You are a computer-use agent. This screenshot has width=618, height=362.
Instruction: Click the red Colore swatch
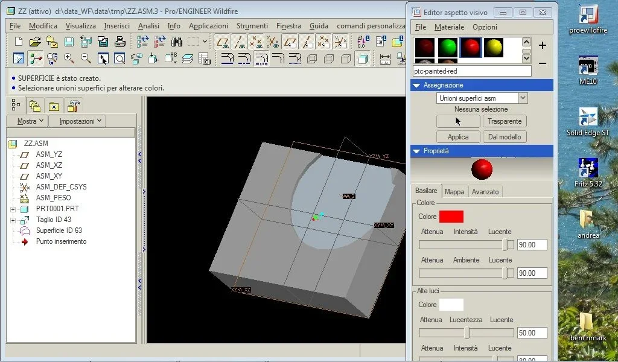point(451,217)
